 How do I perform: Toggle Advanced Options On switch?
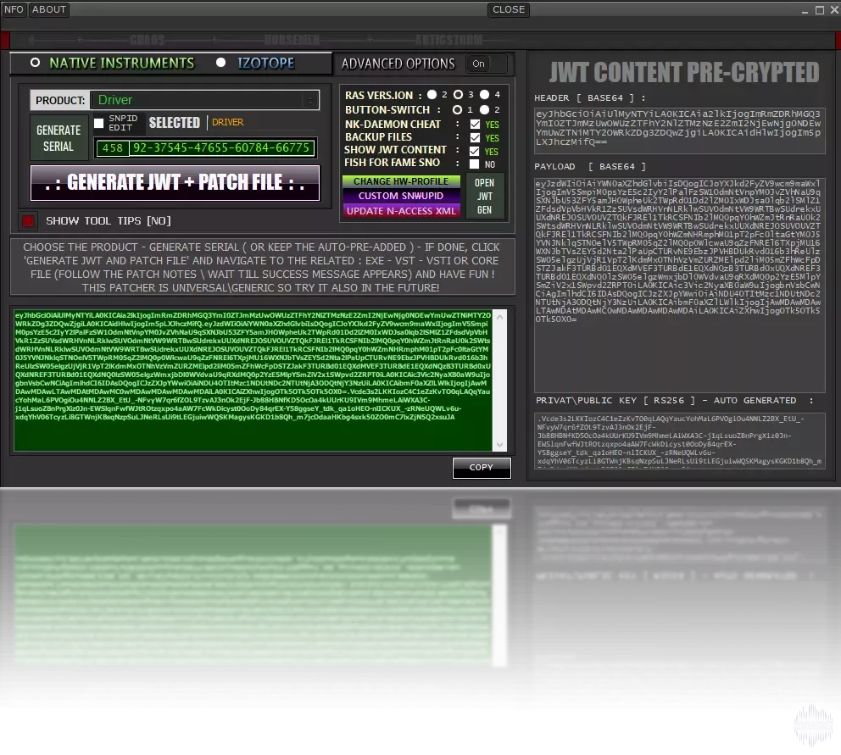487,64
